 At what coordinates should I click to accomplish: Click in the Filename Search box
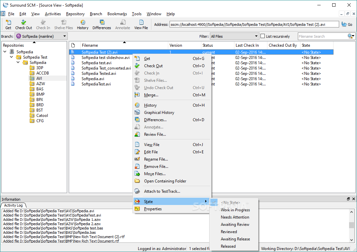coord(322,36)
